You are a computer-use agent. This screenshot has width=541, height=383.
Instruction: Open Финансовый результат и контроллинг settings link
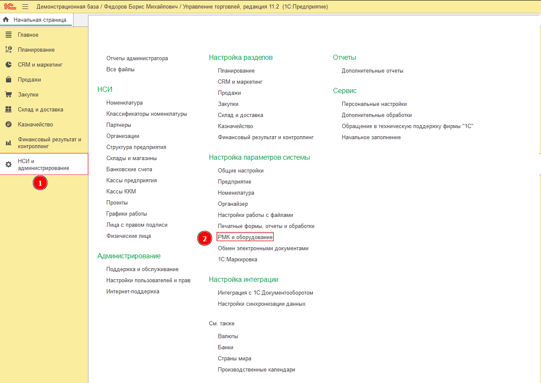coord(266,137)
